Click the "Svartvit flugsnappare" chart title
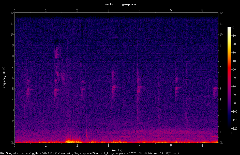 120,4
